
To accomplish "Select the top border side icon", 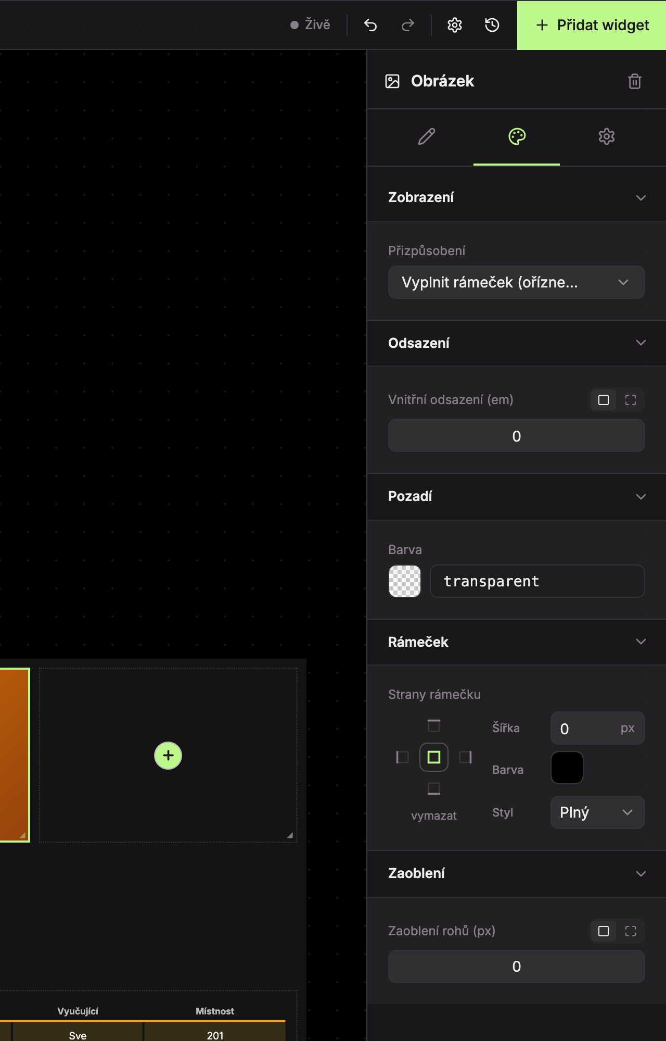I will [434, 725].
